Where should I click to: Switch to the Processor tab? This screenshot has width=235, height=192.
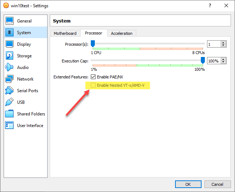[x=94, y=33]
